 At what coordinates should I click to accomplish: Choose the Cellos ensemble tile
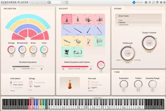point(99,19)
